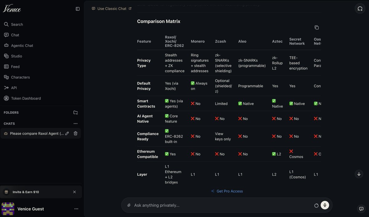Click the TEE-based encryption cell
This screenshot has height=217, width=369.
click(298, 63)
